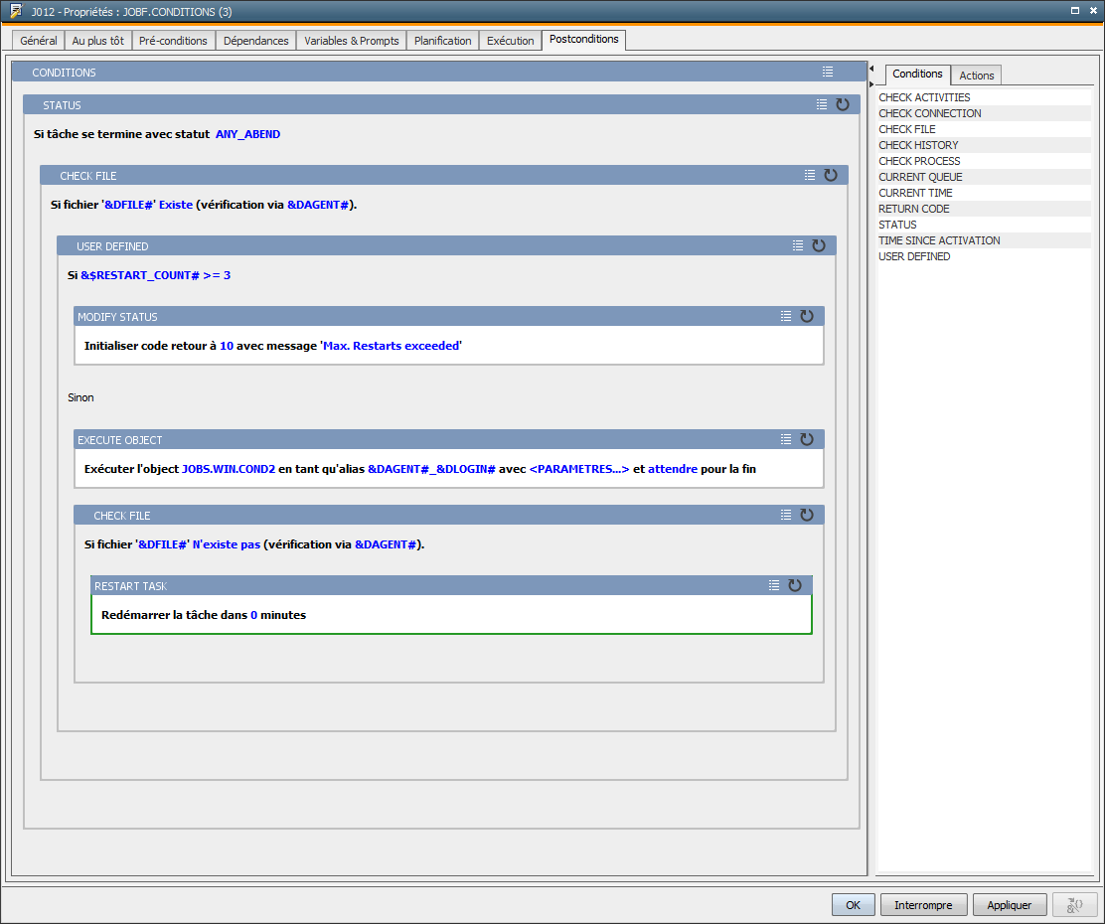Reset the STATUS block with its circular arrow
The image size is (1105, 924).
842,105
